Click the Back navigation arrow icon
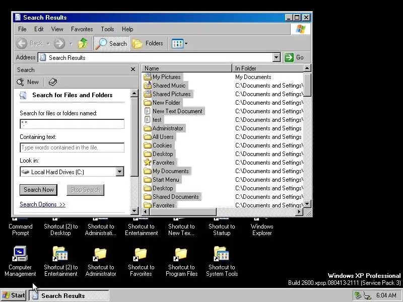Viewport: 403px width, 302px height. [22, 43]
